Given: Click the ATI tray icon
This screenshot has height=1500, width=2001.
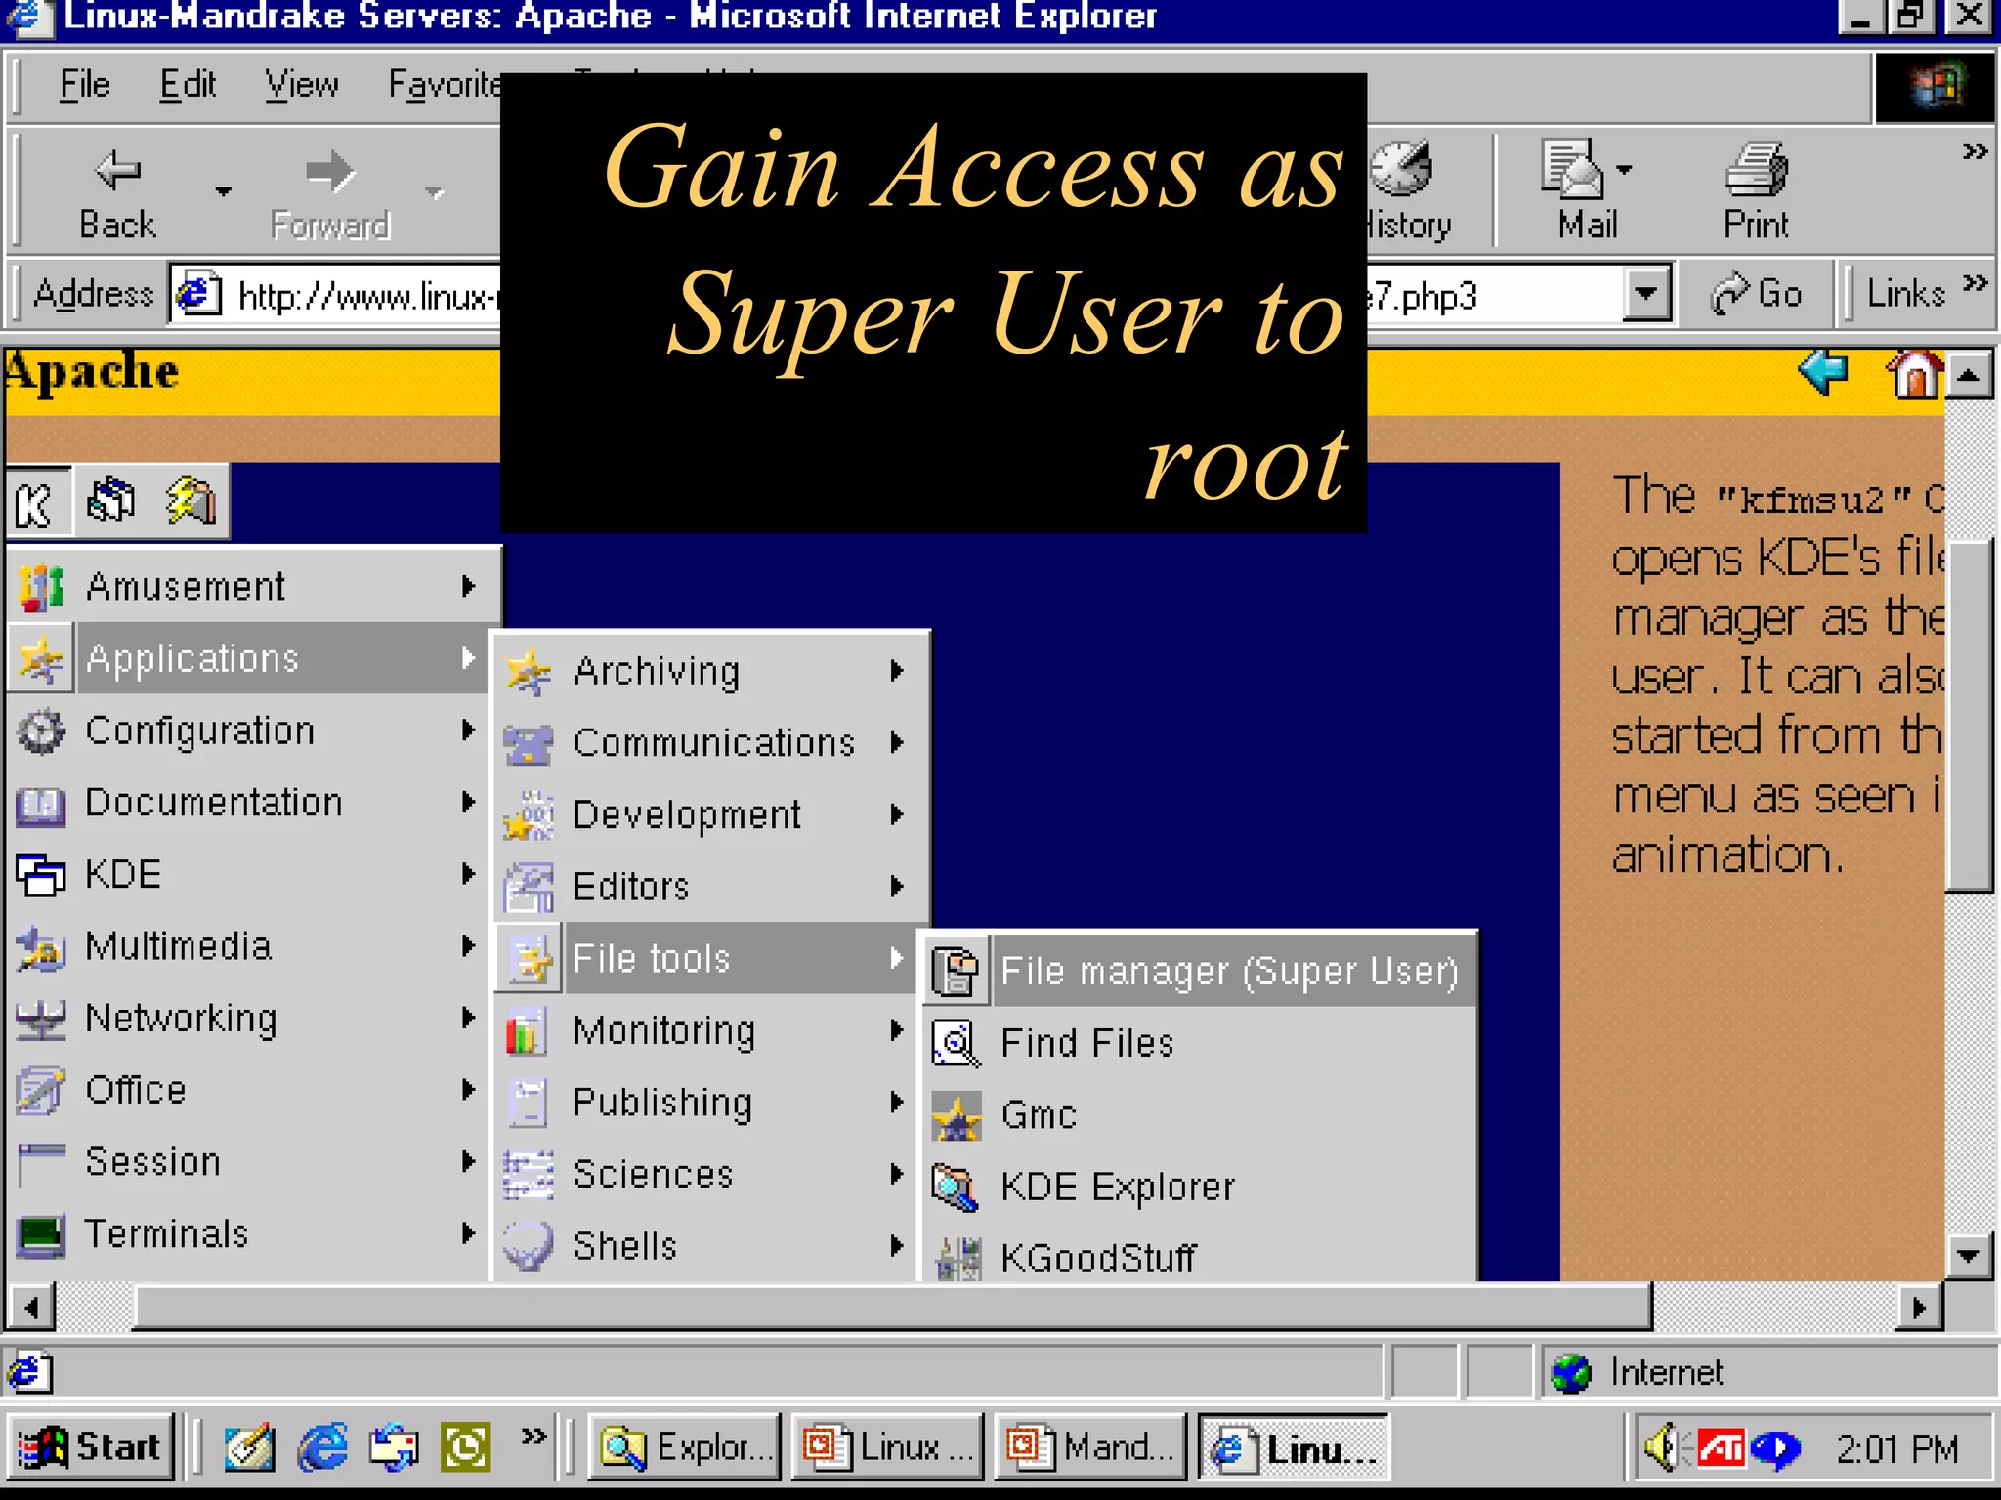Looking at the screenshot, I should point(1720,1447).
